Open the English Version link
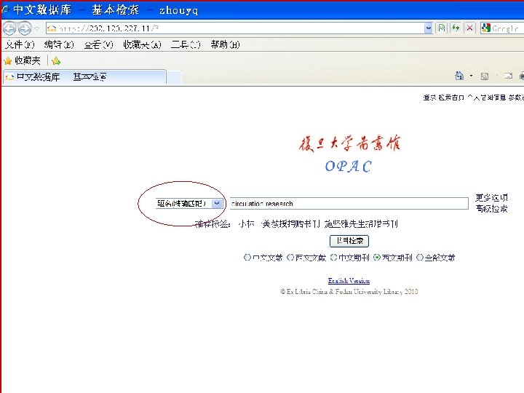The height and width of the screenshot is (393, 524). (x=349, y=281)
